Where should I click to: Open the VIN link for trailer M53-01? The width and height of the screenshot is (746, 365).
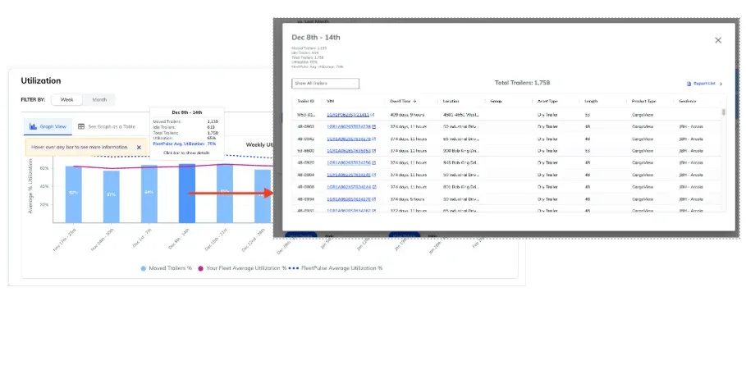(x=347, y=116)
